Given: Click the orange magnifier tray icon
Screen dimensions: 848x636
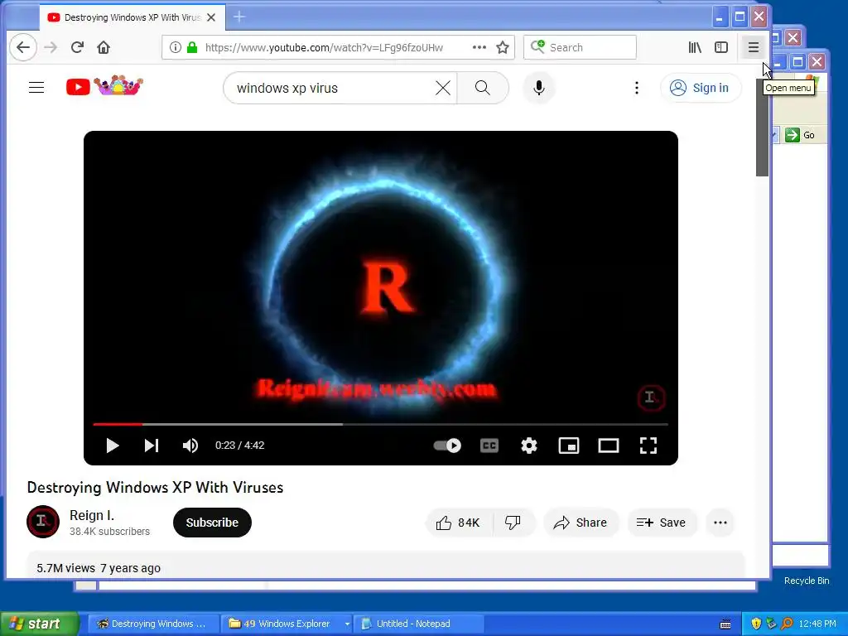Looking at the screenshot, I should tap(787, 624).
